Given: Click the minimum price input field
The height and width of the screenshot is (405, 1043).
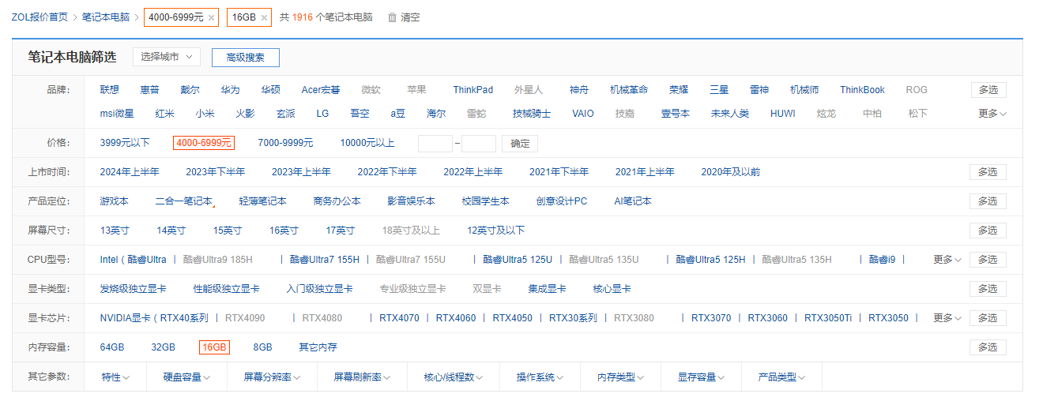Looking at the screenshot, I should coord(435,144).
